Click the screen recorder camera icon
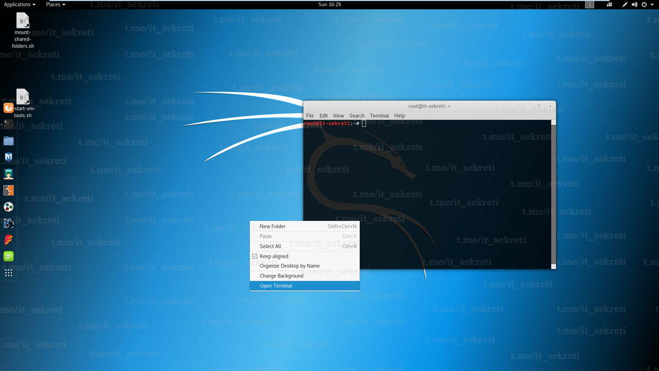 610,4
